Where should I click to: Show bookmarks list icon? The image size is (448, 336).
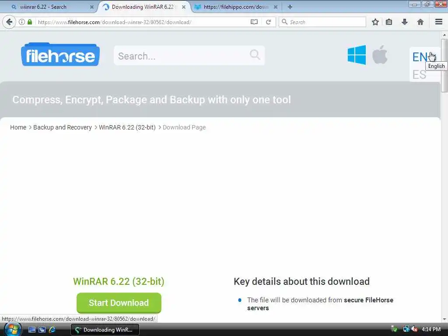[x=389, y=22]
